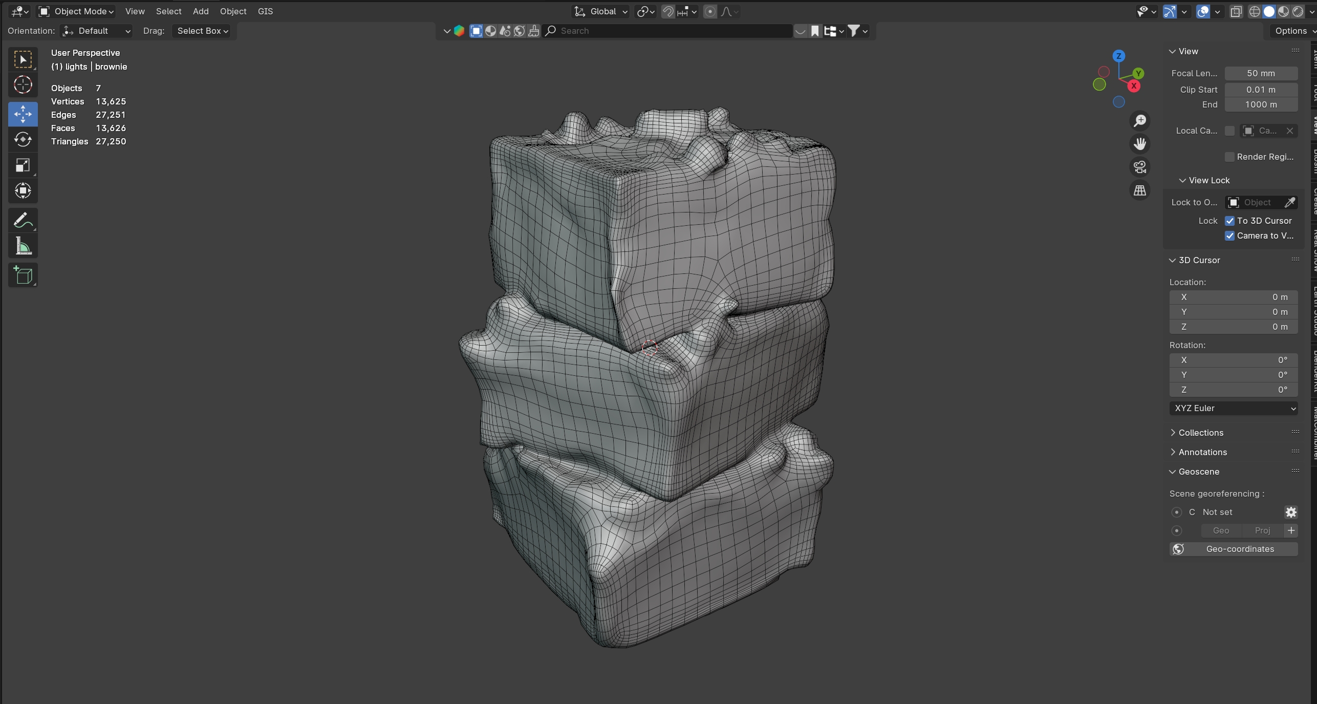Screen dimensions: 1317x704
Task: Activate the Annotate pencil tool
Action: (23, 221)
